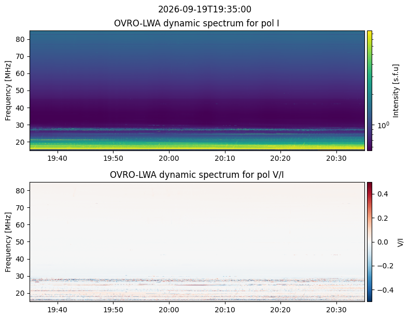Viewport: 409px width, 319px height.
Task: Click the Intensity [s.f.u] colorbar label
Action: pyautogui.click(x=396, y=90)
